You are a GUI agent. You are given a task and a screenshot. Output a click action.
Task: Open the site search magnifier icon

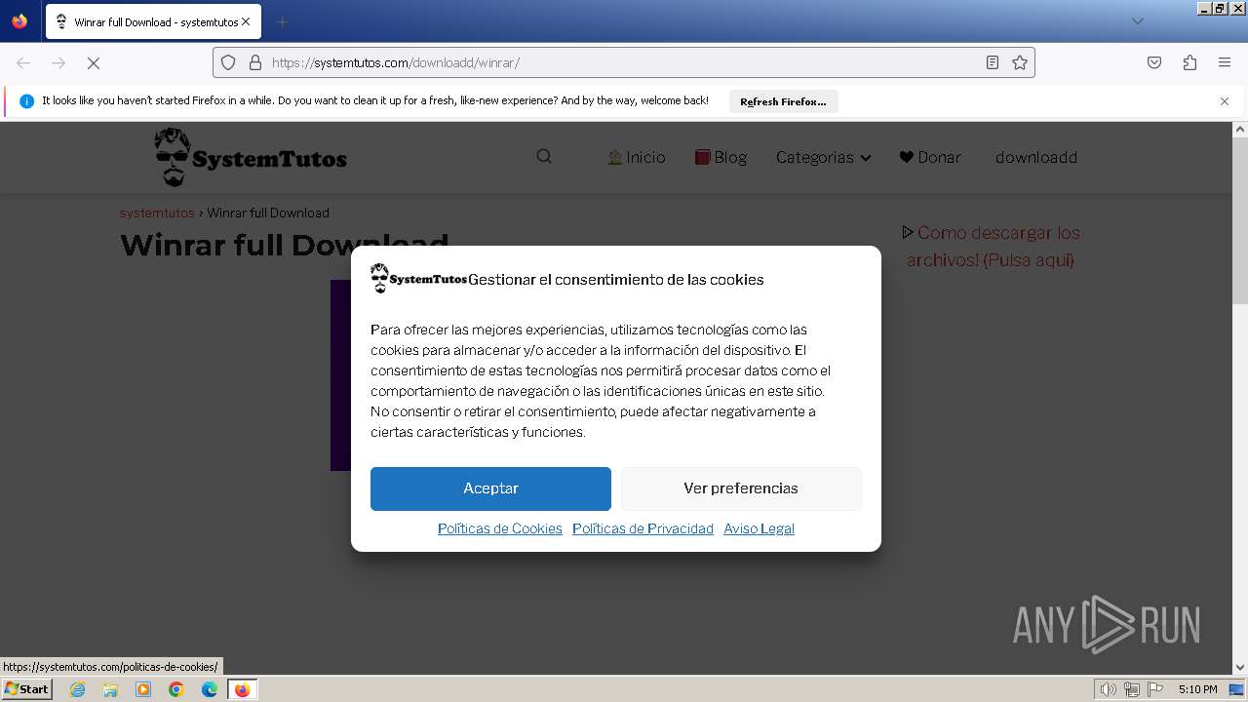click(544, 157)
